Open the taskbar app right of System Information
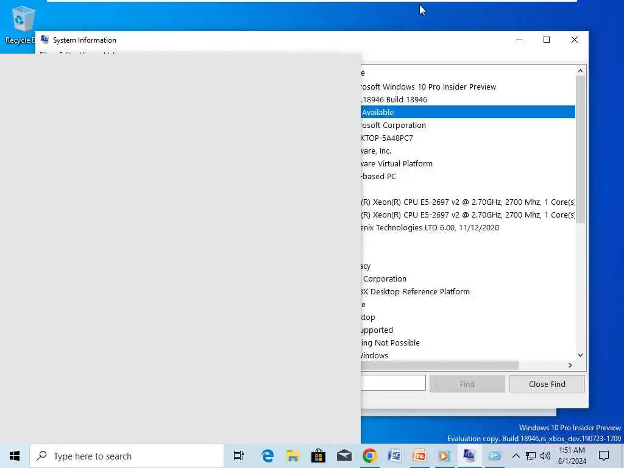The width and height of the screenshot is (624, 468). coord(494,456)
